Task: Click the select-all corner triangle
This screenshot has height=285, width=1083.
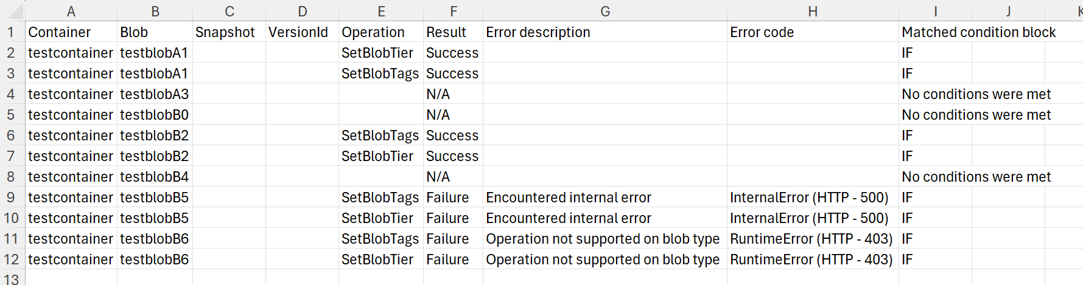Action: pos(13,11)
